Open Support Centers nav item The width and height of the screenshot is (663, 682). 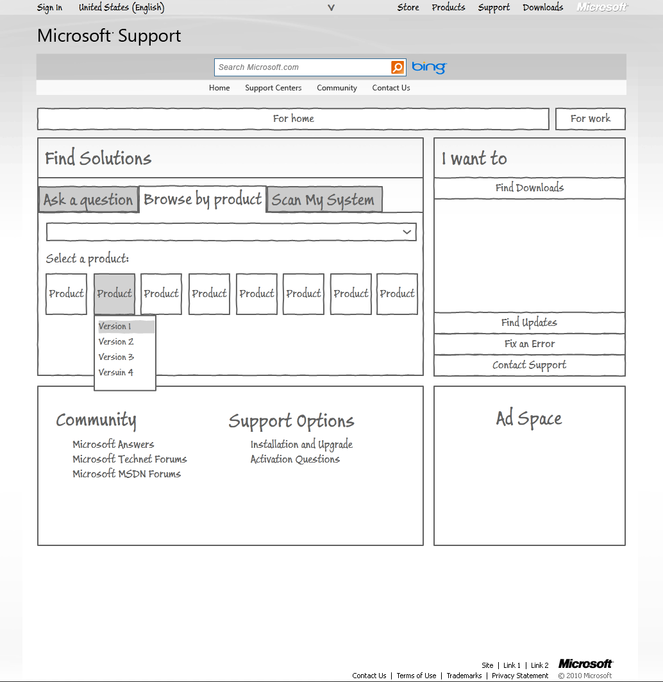[273, 88]
